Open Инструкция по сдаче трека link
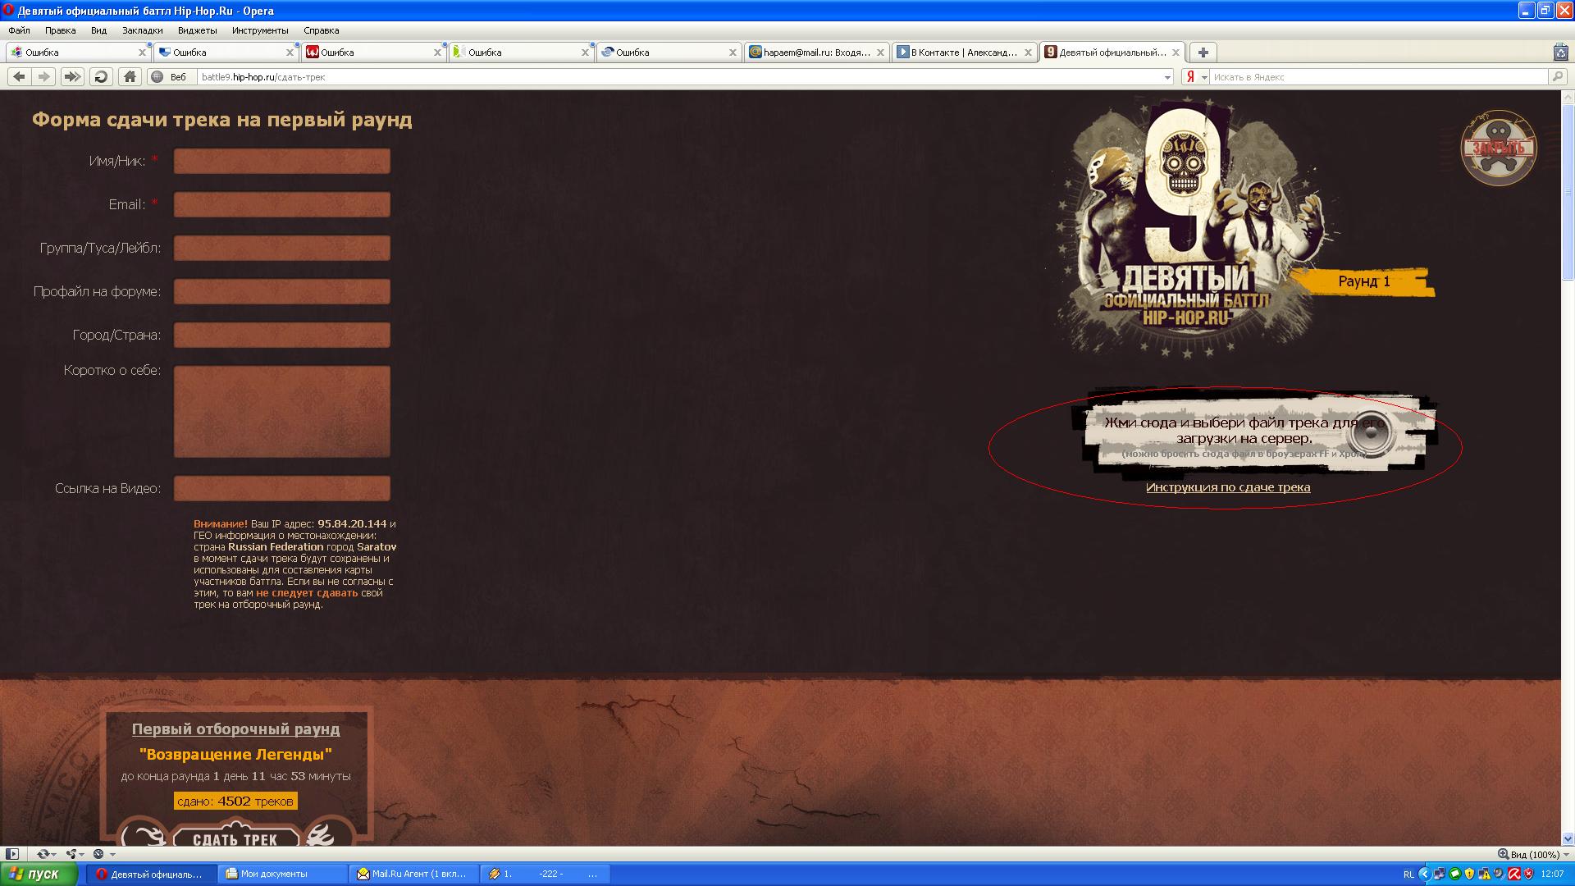The image size is (1575, 886). (1227, 487)
